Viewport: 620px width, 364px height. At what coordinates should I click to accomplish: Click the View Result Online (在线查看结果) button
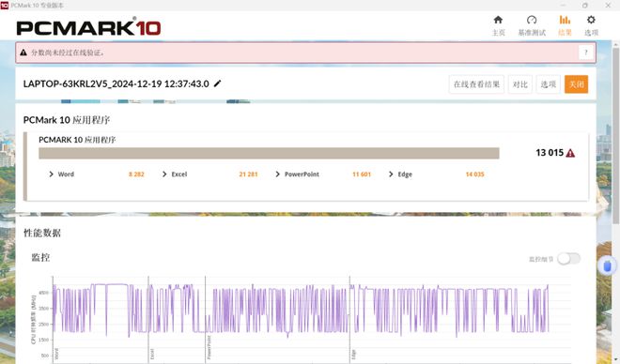[476, 84]
